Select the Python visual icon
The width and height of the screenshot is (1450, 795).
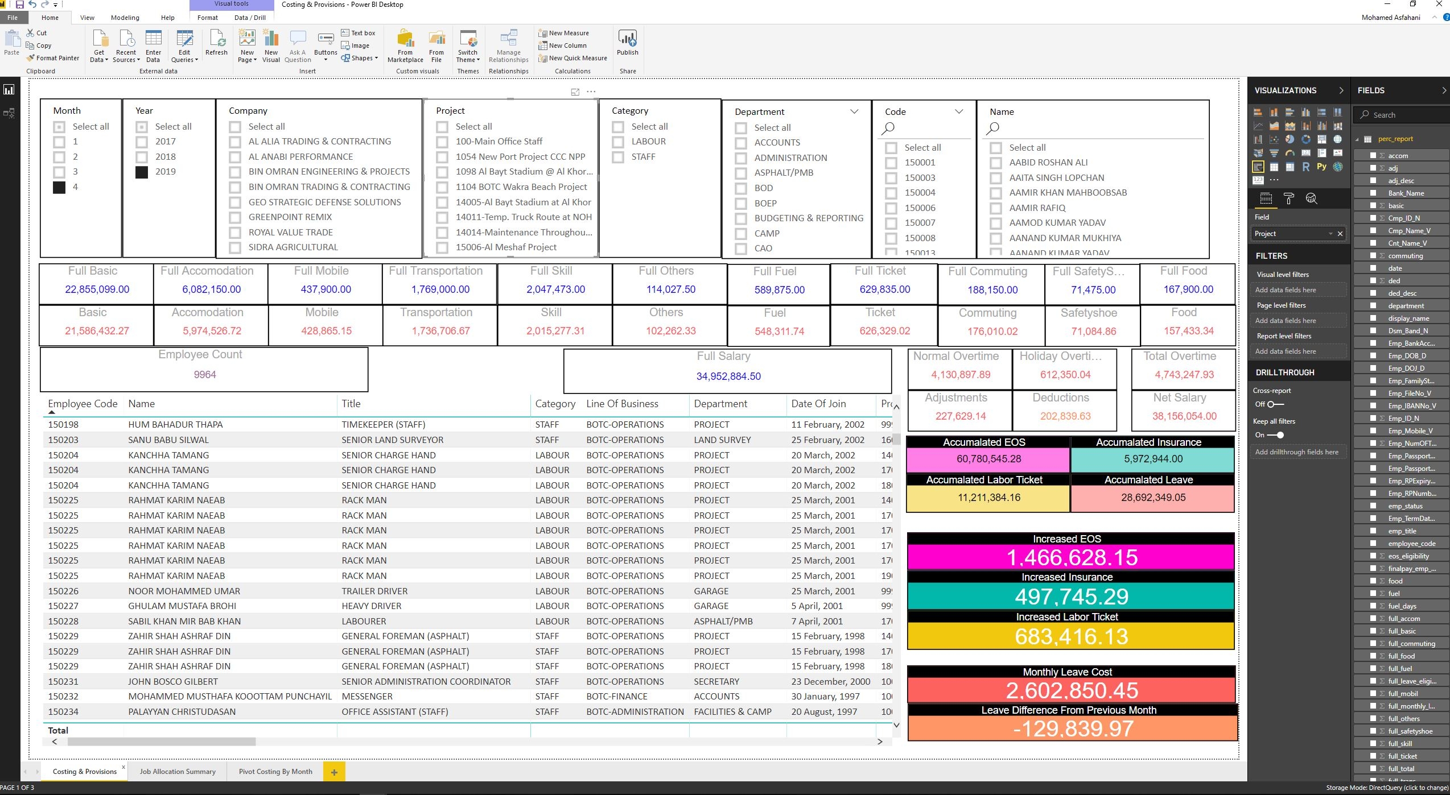tap(1321, 167)
